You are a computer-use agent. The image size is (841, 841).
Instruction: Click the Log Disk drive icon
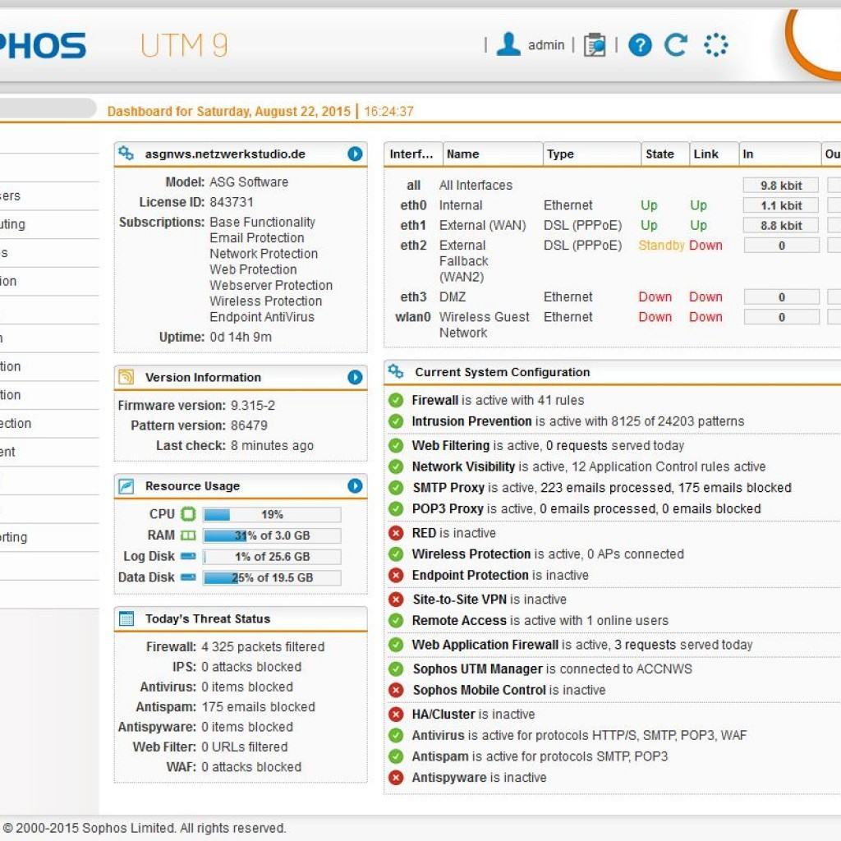tap(188, 556)
